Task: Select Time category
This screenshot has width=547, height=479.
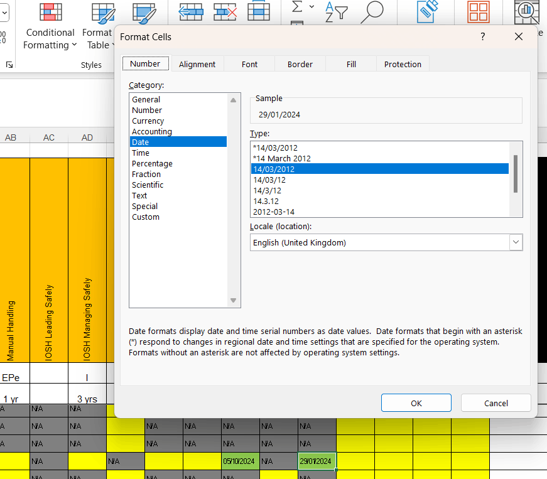Action: 178,153
